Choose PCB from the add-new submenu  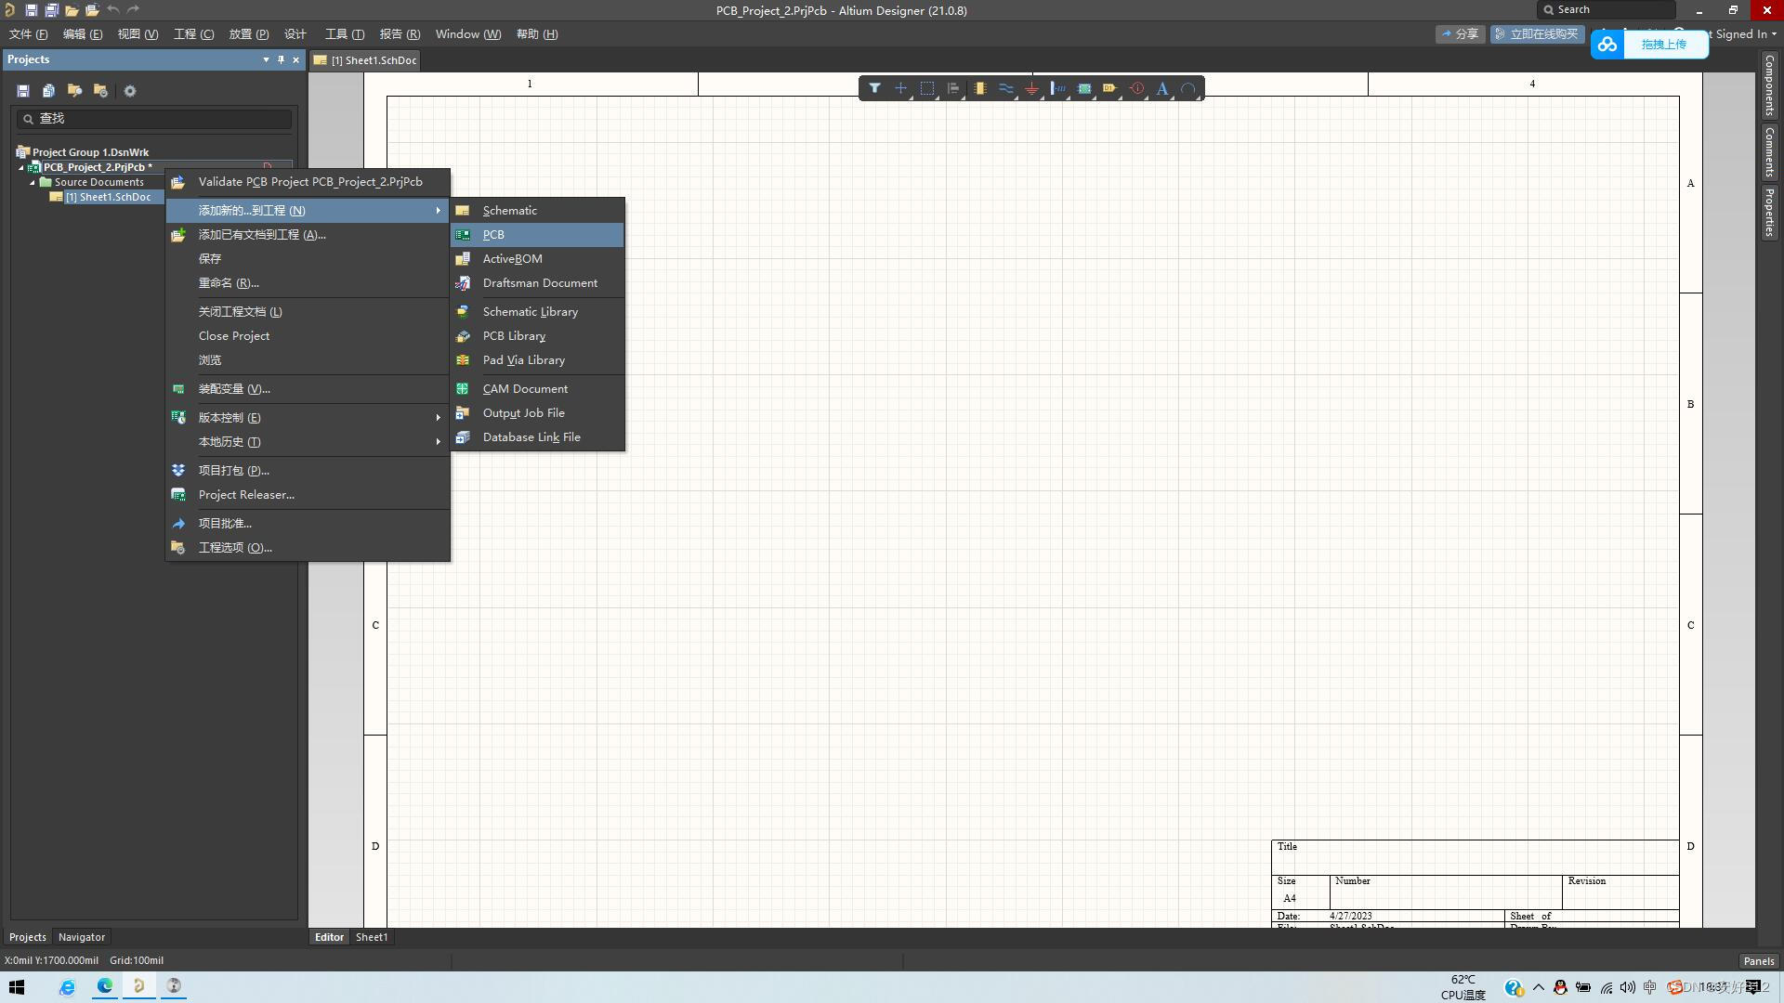click(x=493, y=235)
